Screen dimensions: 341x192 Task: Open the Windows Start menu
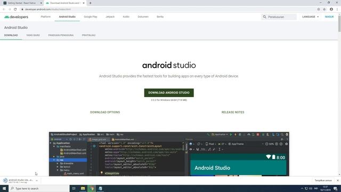(x=4, y=188)
